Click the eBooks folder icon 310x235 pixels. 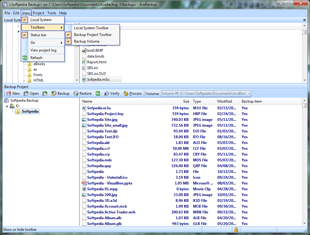click(30, 64)
